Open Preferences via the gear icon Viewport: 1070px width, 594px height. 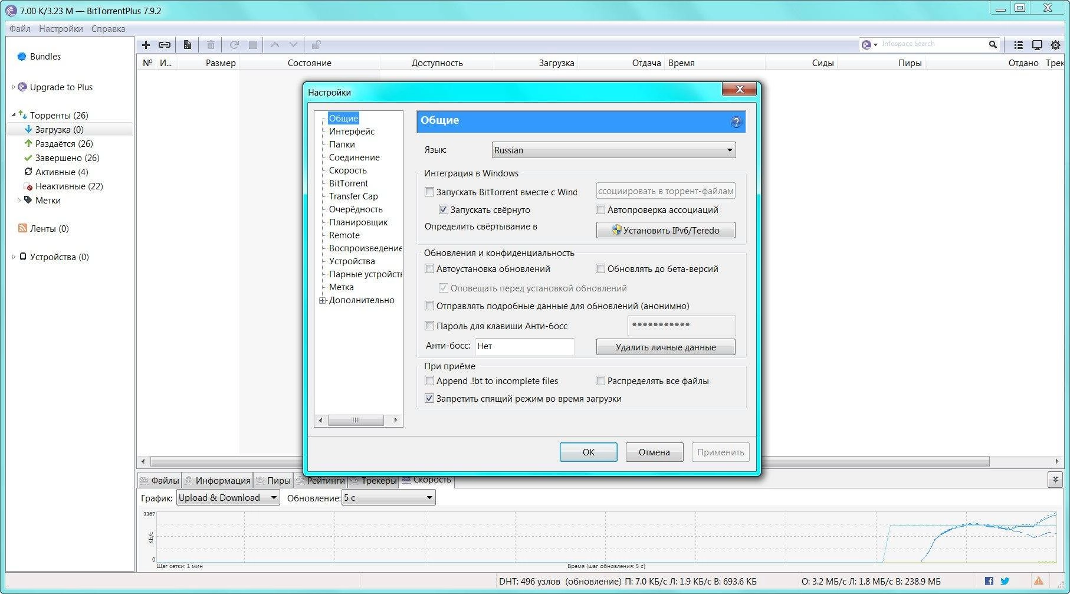pyautogui.click(x=1055, y=45)
